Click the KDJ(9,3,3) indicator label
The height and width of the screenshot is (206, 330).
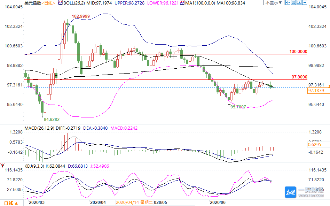click(34, 166)
